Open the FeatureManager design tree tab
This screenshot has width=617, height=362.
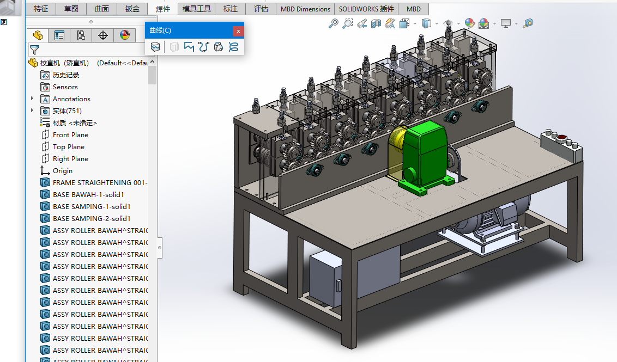[38, 36]
